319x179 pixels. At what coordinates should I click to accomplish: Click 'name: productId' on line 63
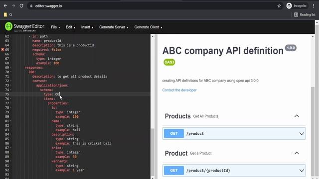coord(47,41)
